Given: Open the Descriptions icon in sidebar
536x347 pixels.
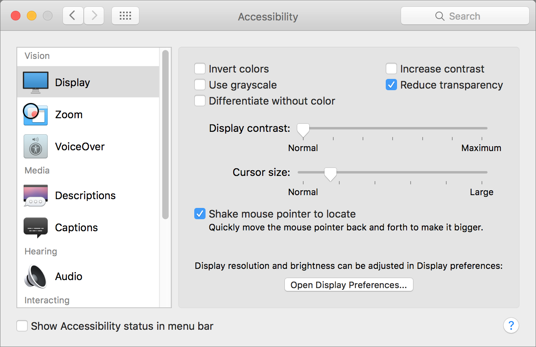Looking at the screenshot, I should (36, 196).
